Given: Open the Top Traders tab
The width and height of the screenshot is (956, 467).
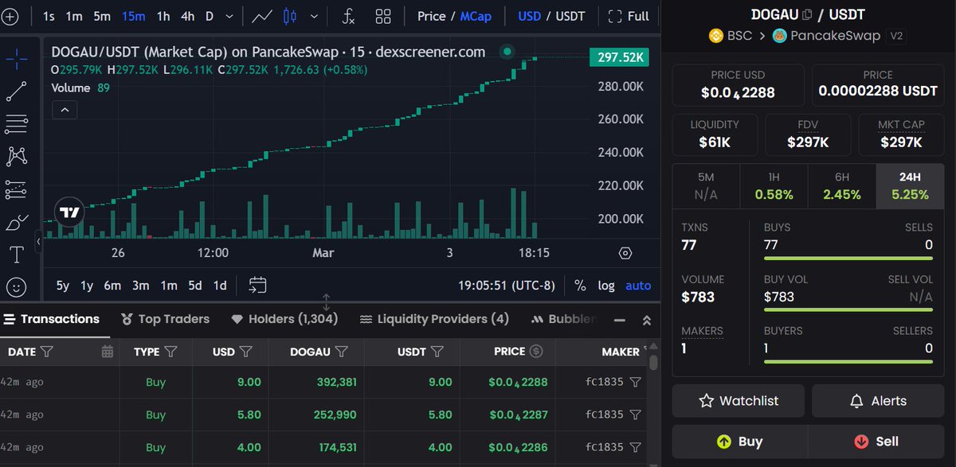Looking at the screenshot, I should click(x=165, y=319).
